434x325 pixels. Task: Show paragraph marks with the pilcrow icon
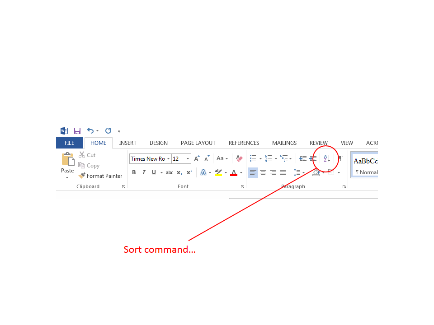[340, 158]
